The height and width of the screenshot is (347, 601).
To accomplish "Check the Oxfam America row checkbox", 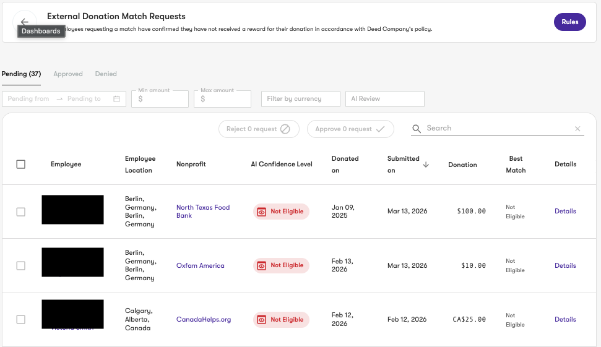I will pos(21,266).
